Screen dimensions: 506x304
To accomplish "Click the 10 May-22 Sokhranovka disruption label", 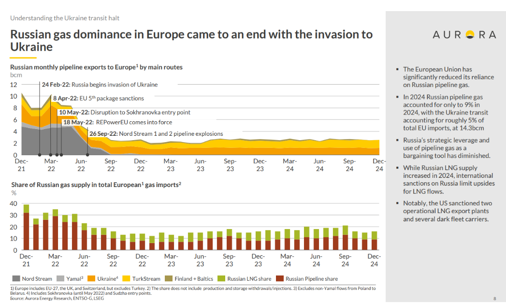I will point(124,112).
